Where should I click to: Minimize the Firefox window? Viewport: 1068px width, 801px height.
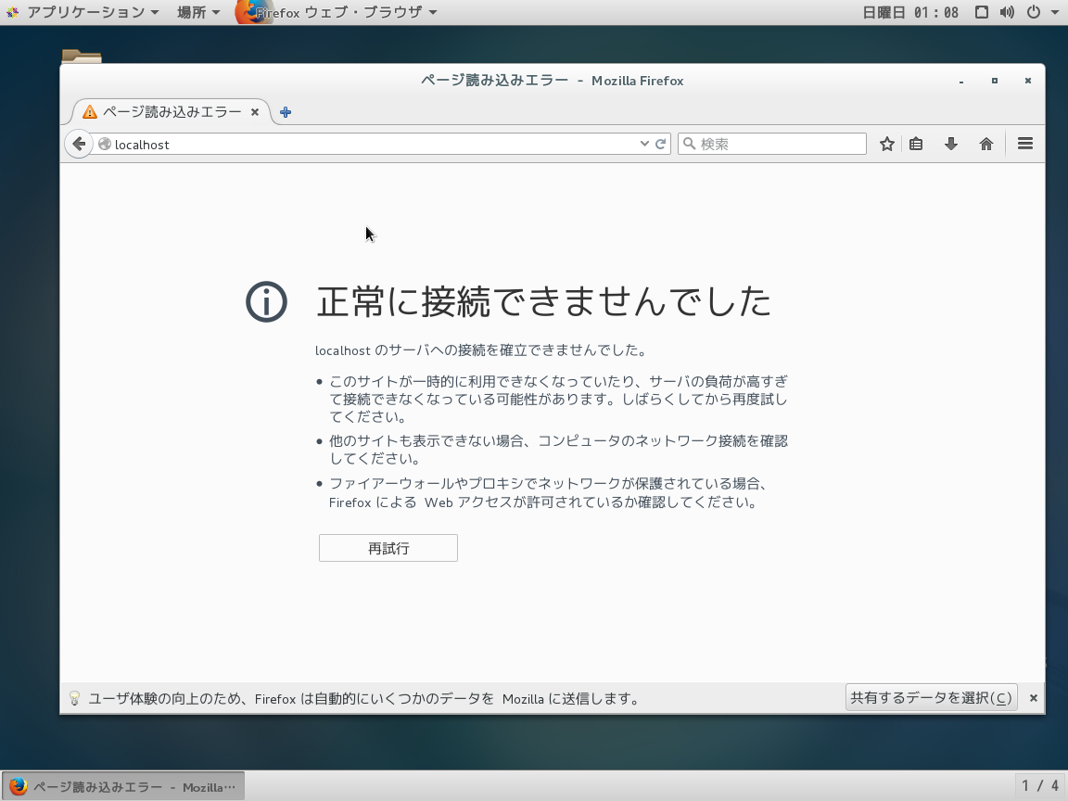click(961, 81)
